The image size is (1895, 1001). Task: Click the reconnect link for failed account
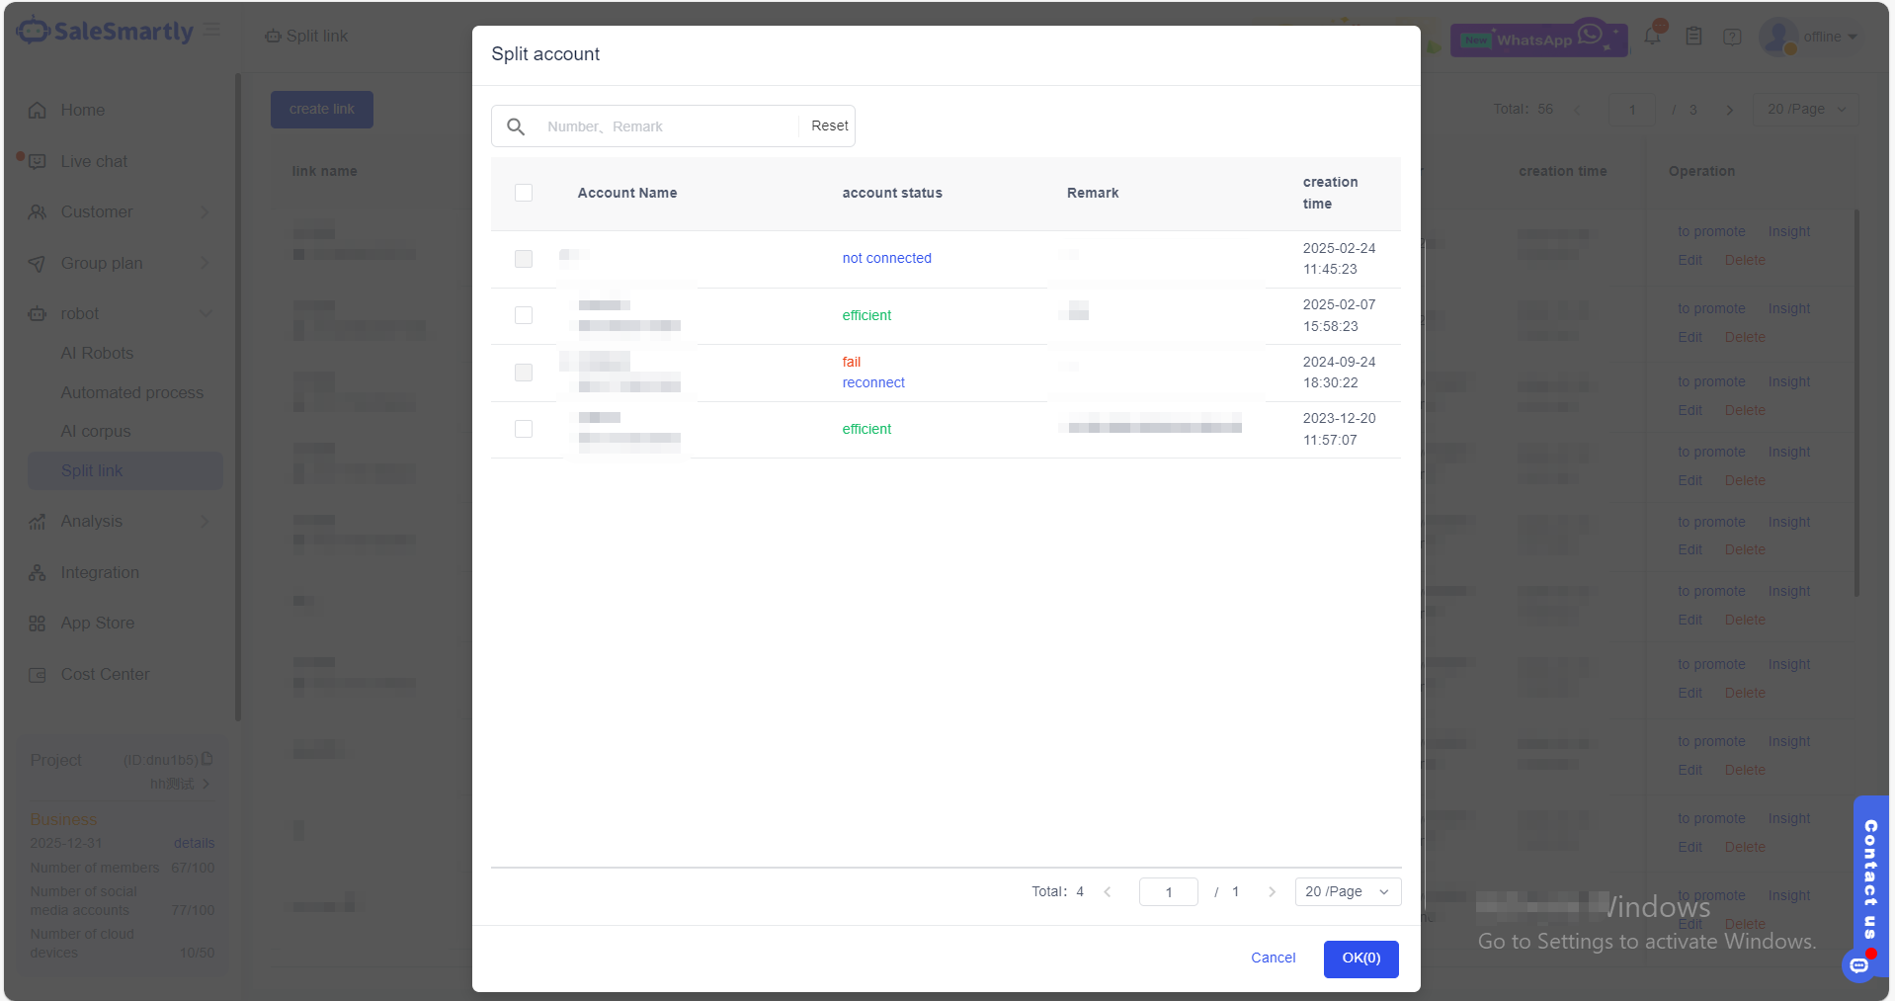(x=873, y=382)
